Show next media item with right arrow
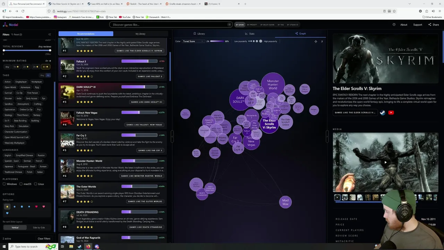Image resolution: width=444 pixels, height=250 pixels. tap(433, 162)
